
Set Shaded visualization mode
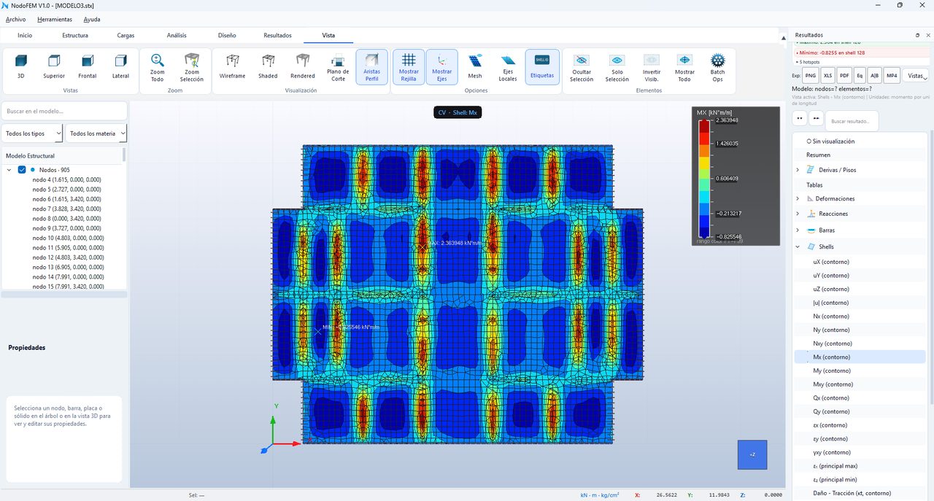(x=268, y=66)
